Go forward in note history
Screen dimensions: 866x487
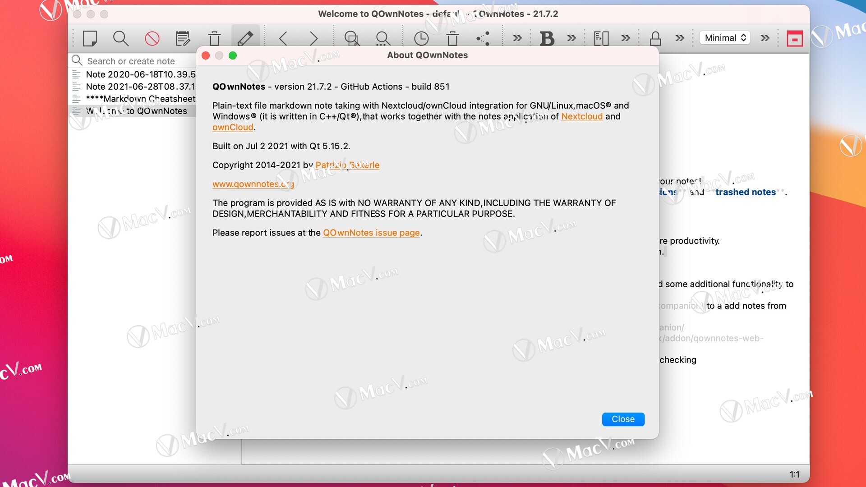click(x=313, y=38)
